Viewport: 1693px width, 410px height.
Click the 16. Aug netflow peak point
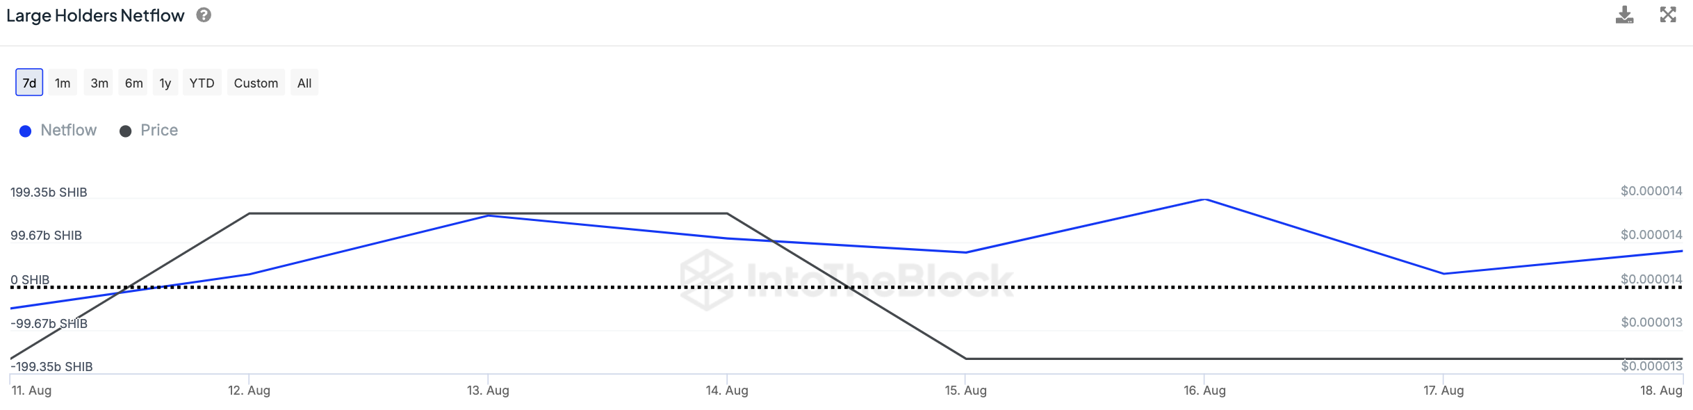[x=1204, y=200]
